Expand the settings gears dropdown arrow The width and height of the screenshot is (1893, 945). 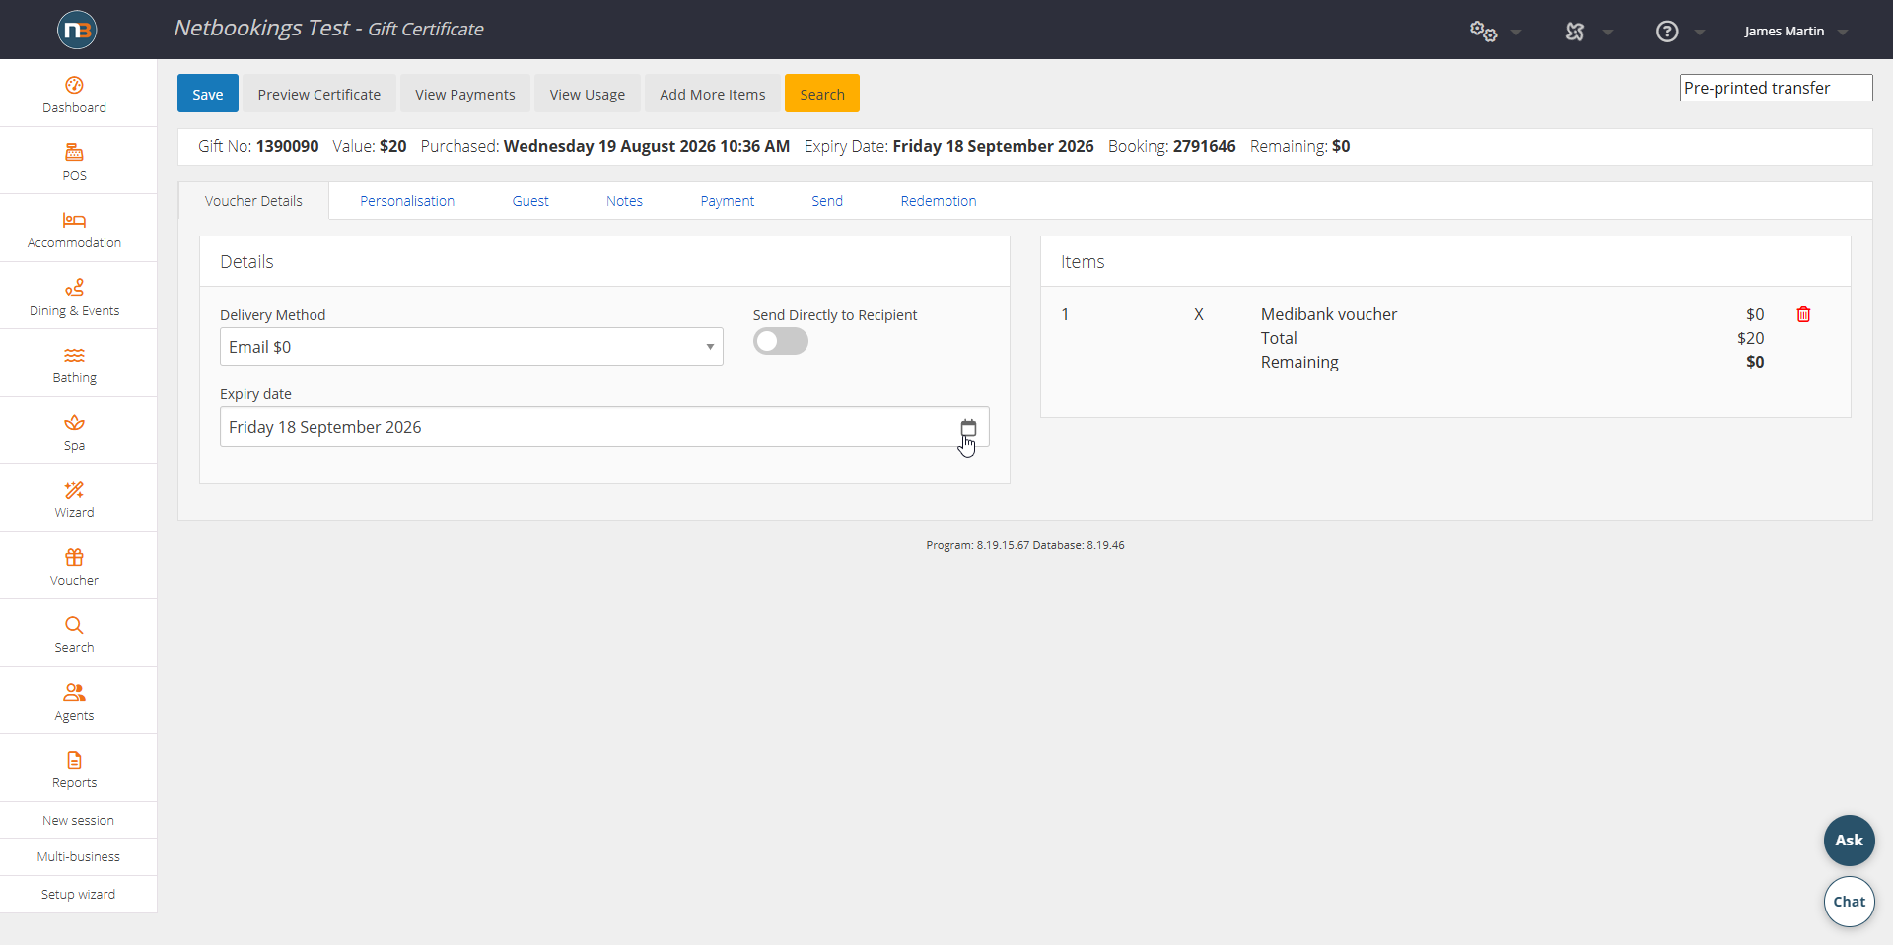[1516, 32]
